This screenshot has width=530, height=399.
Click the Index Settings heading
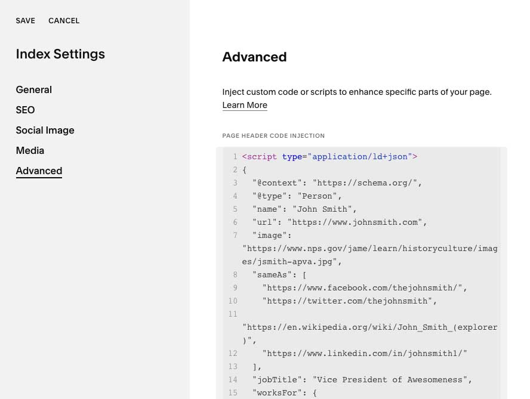point(60,54)
